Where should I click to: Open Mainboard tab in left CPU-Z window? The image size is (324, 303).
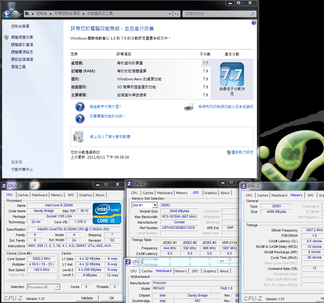[x=40, y=195]
